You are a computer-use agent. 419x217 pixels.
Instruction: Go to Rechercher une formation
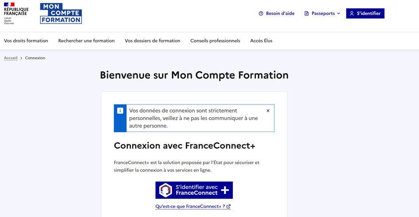tap(86, 41)
